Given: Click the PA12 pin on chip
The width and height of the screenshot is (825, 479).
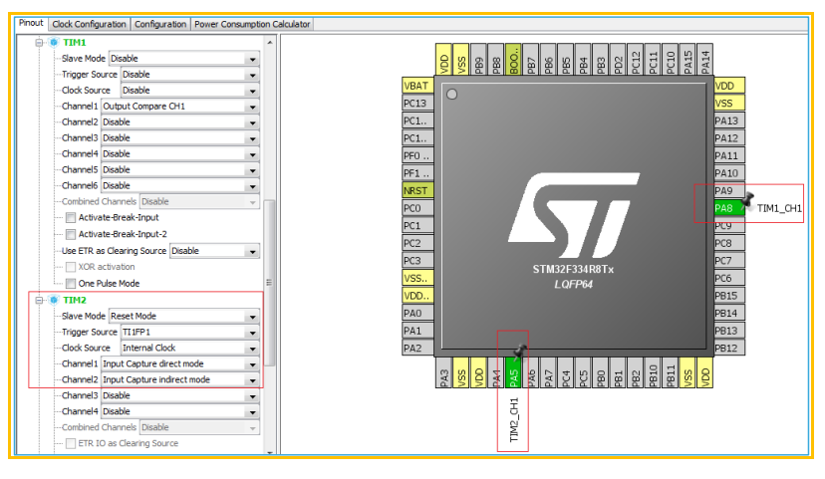Looking at the screenshot, I should (729, 138).
